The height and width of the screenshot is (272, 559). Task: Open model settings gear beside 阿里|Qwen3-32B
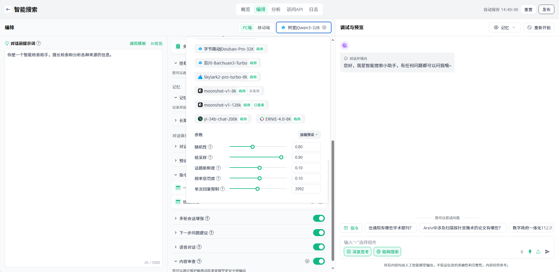[324, 27]
